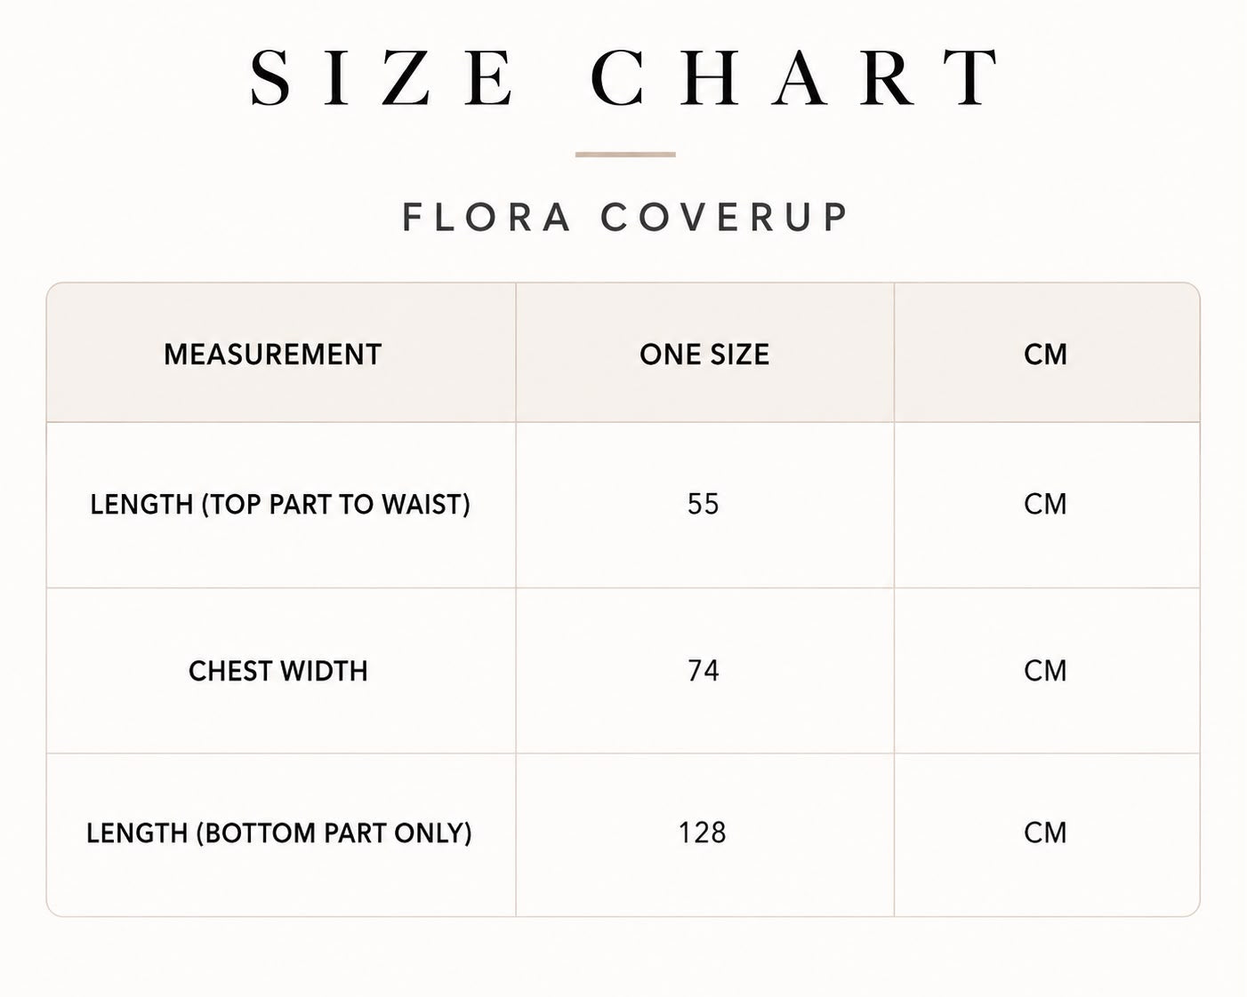Image resolution: width=1247 pixels, height=997 pixels.
Task: Click the value 55 in the table
Action: point(703,505)
